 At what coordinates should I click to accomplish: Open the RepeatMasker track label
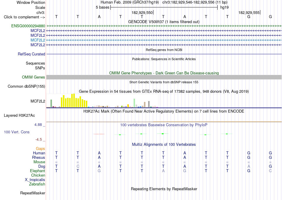click(33, 193)
